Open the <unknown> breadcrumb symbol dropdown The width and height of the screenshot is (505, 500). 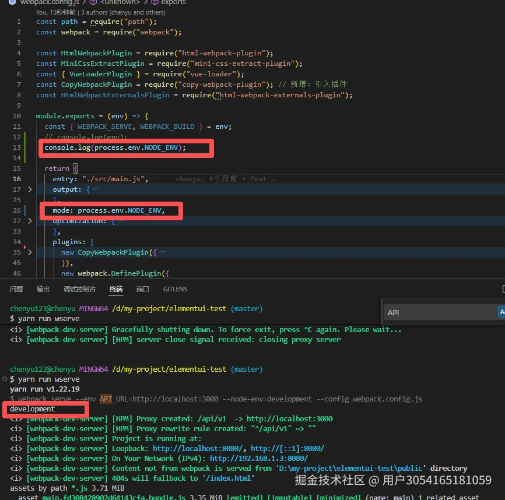[120, 2]
